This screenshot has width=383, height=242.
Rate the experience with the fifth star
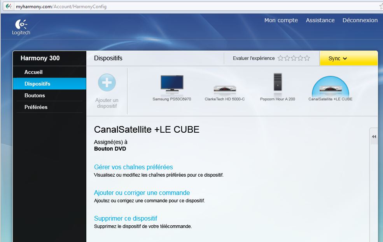[307, 58]
